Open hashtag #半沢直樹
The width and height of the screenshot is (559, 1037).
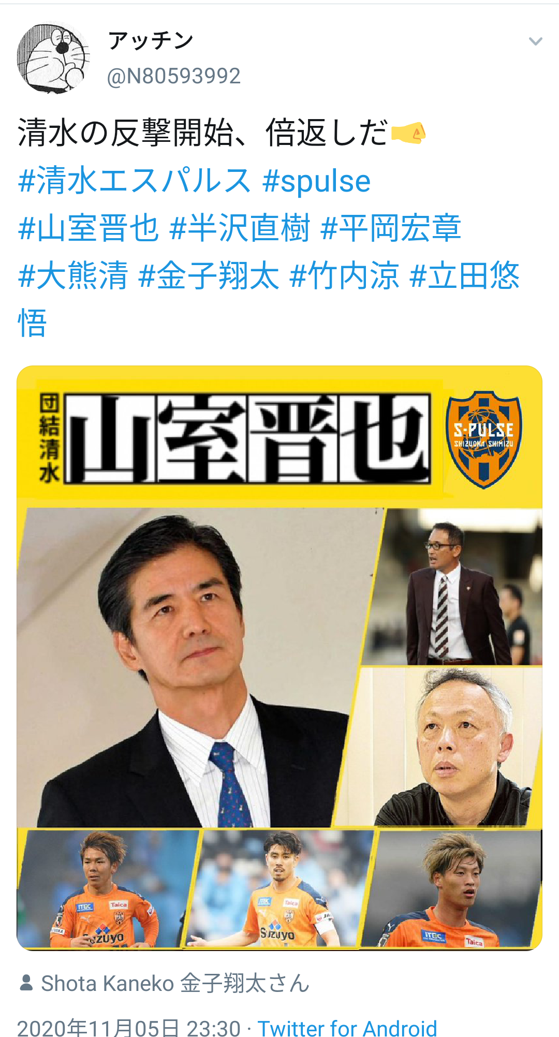240,228
